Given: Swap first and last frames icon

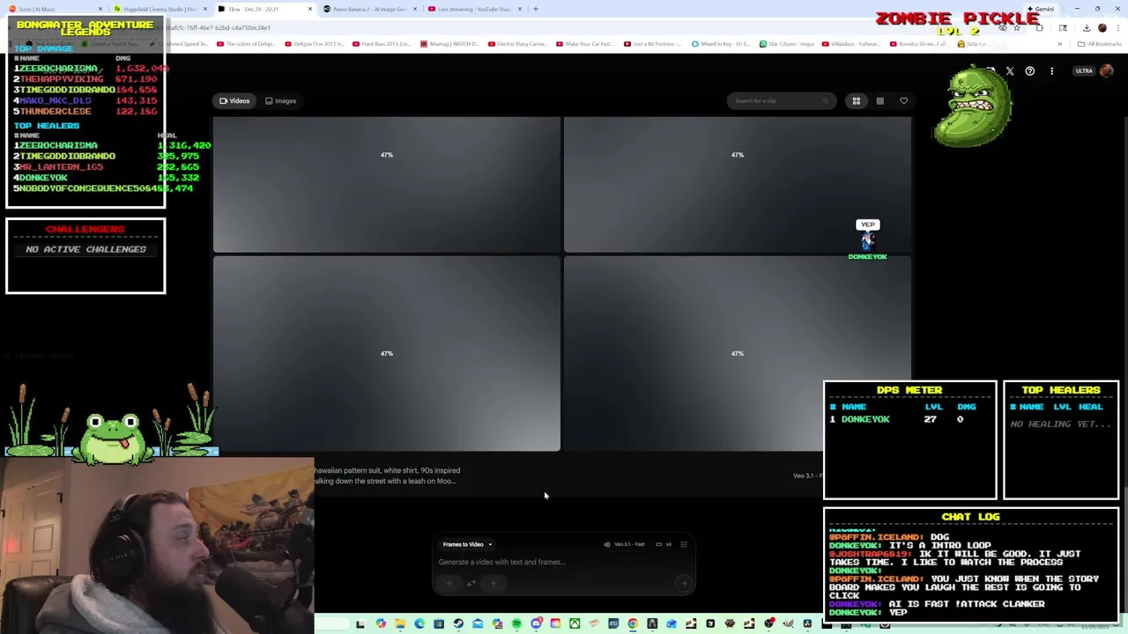Looking at the screenshot, I should point(471,583).
